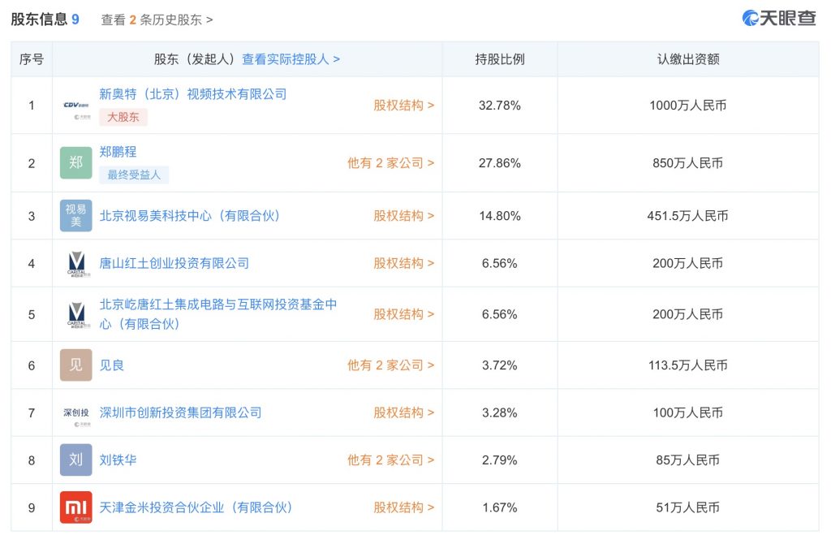Expand 他有 2 家公司 for 郑鹏程
This screenshot has width=831, height=544.
click(x=390, y=163)
